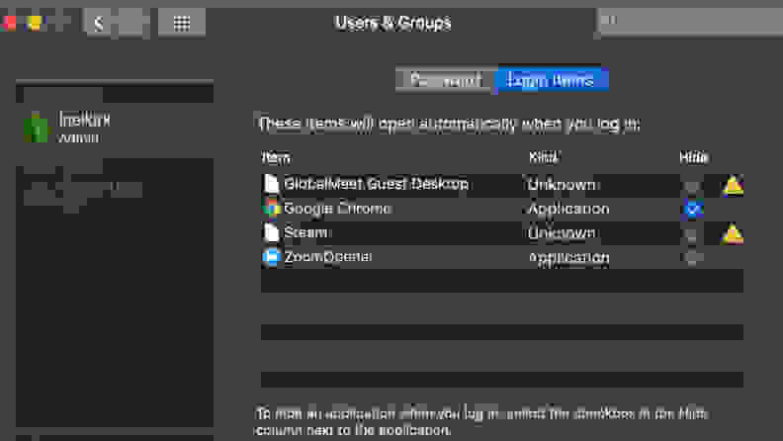Viewport: 783px width, 441px height.
Task: Select the admin user account in sidebar
Action: (115, 128)
